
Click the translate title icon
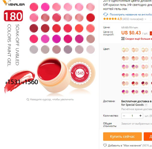pos(105,15)
